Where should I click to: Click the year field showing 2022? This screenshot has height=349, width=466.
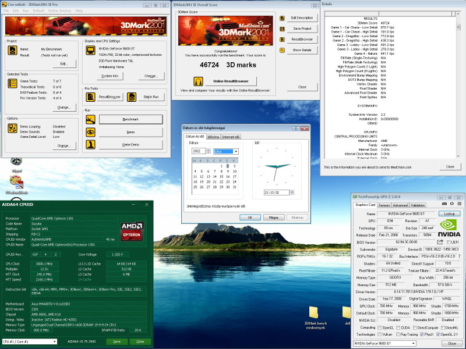(199, 151)
